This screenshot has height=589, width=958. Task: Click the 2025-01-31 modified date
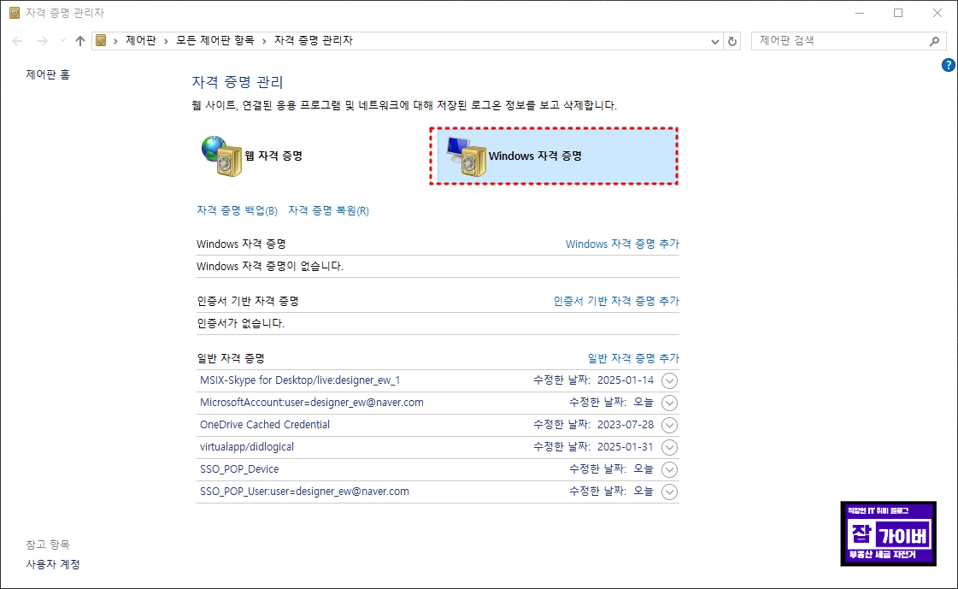[625, 446]
